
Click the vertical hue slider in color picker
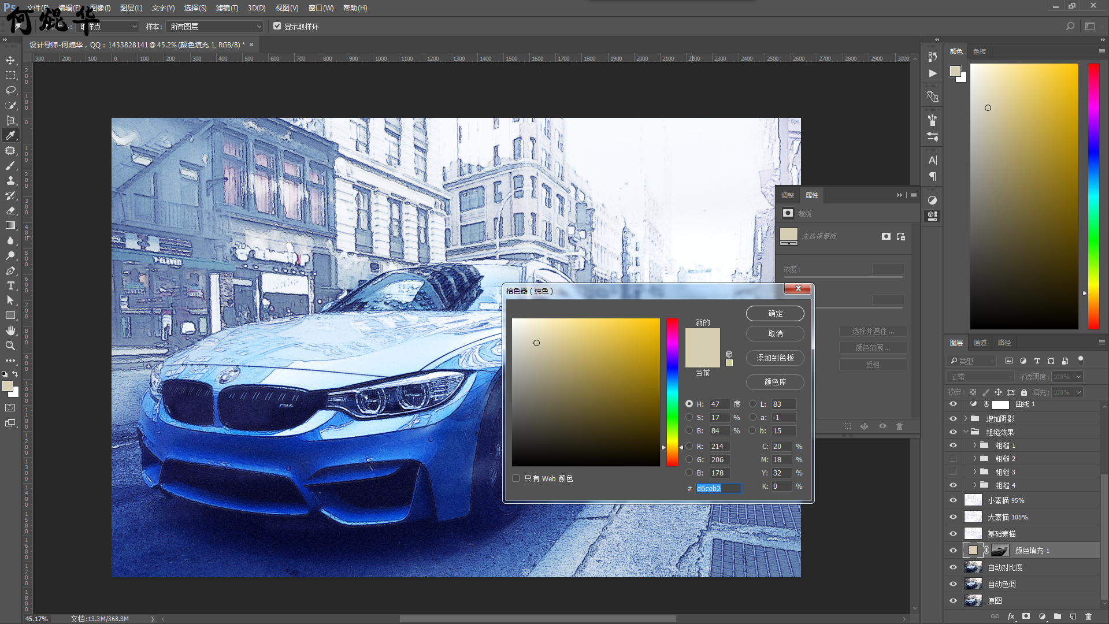click(x=672, y=392)
